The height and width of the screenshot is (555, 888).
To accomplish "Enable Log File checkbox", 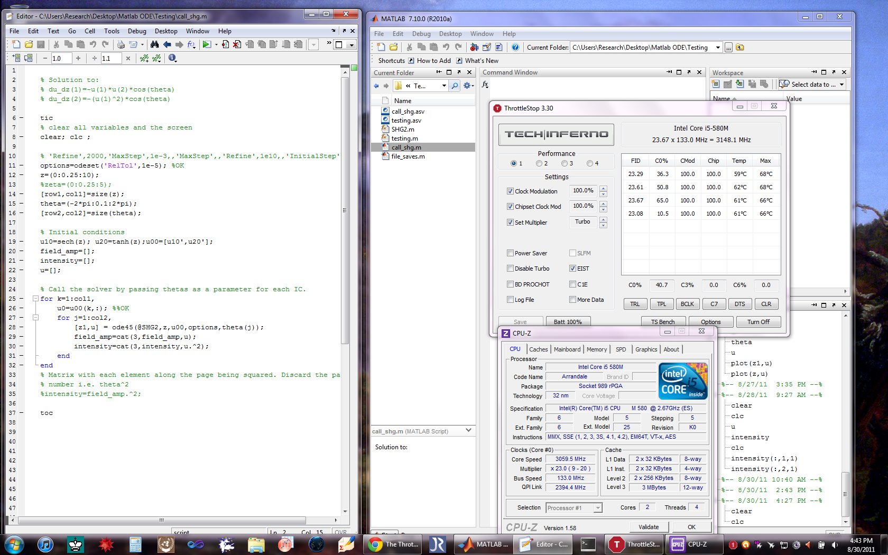I will [510, 300].
